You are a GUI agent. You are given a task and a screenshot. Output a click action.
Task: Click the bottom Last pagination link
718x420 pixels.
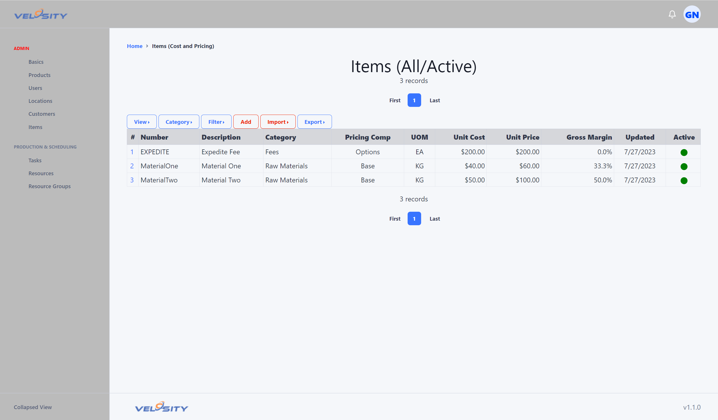pos(435,219)
